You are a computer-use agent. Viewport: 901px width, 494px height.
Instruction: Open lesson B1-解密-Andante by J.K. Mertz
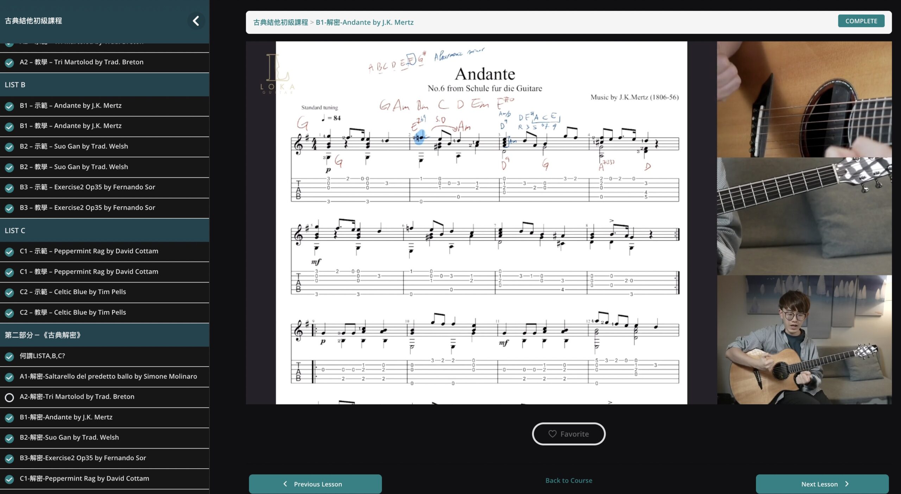(105, 417)
